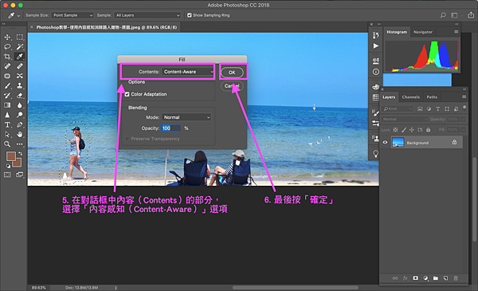Image resolution: width=478 pixels, height=291 pixels.
Task: Open the Sample All Layers dropdown
Action: [147, 15]
